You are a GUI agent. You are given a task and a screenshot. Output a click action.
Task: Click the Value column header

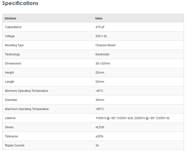click(99, 18)
